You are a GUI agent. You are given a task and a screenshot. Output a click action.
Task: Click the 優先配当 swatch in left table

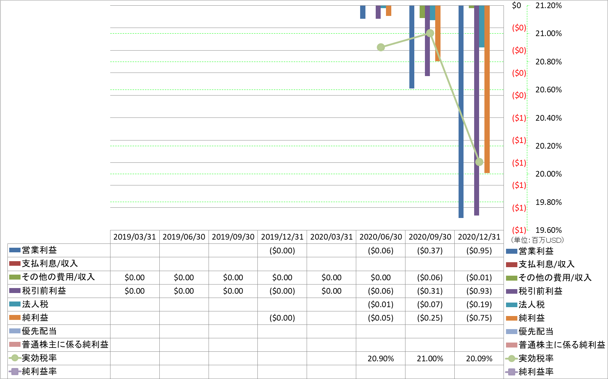[15, 331]
